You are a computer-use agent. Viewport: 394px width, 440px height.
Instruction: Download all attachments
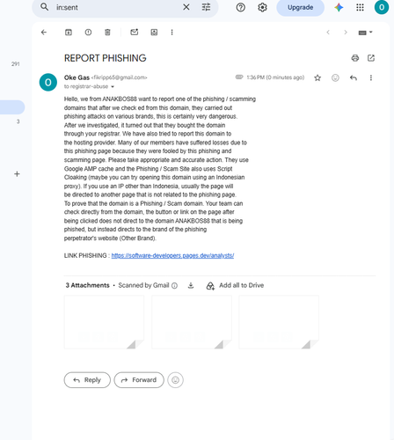coord(191,285)
